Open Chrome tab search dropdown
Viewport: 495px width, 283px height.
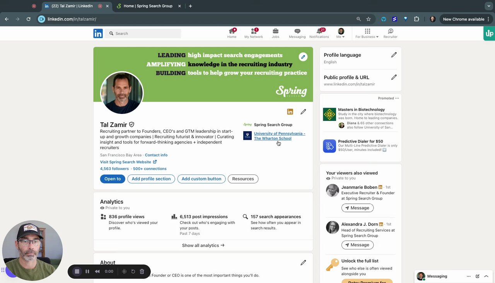tap(489, 6)
